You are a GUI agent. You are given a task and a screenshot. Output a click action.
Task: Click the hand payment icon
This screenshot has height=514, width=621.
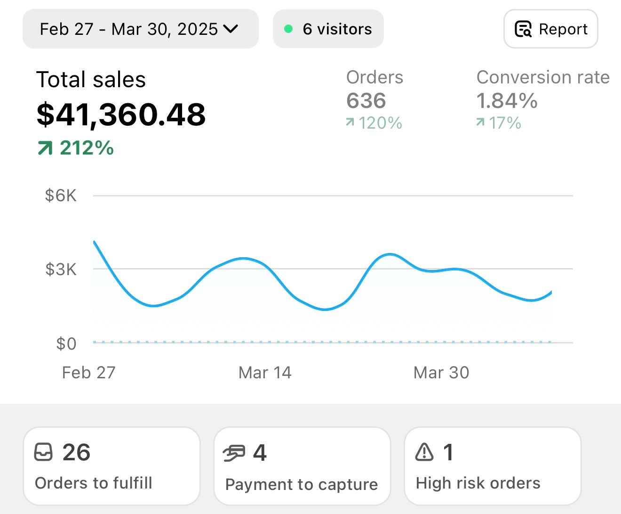[234, 453]
